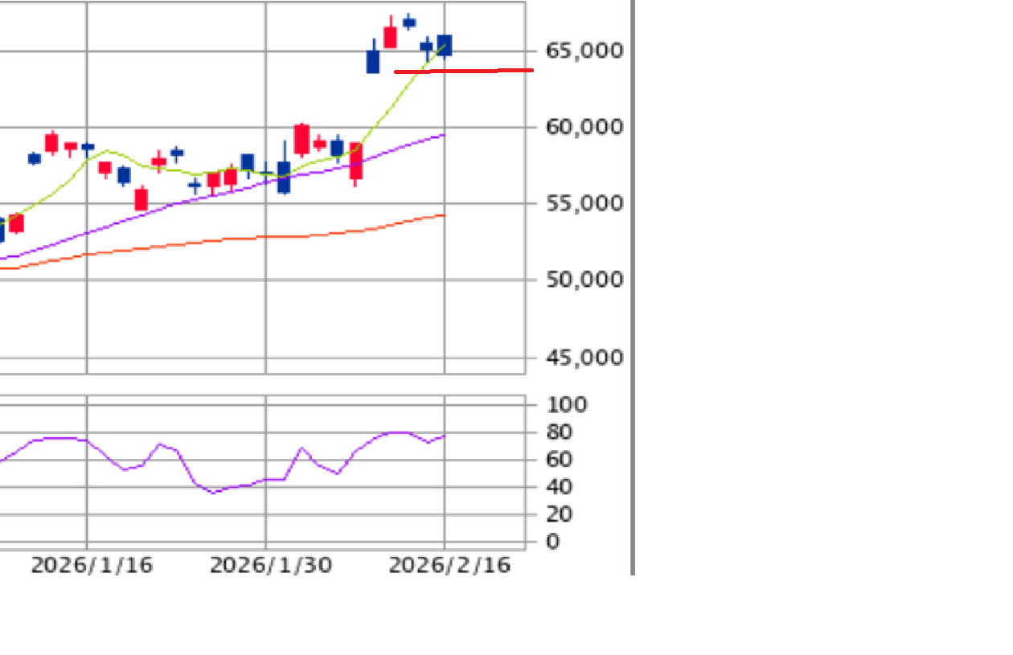Select the 2026/1/30 date label

coord(270,566)
